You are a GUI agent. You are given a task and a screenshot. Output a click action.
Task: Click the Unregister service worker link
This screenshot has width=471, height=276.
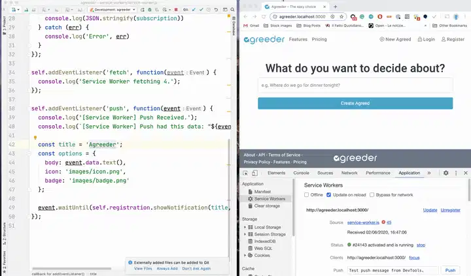(450, 210)
